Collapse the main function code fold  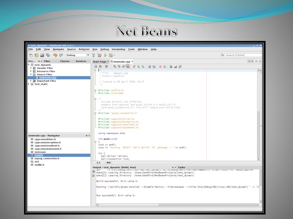(95, 142)
